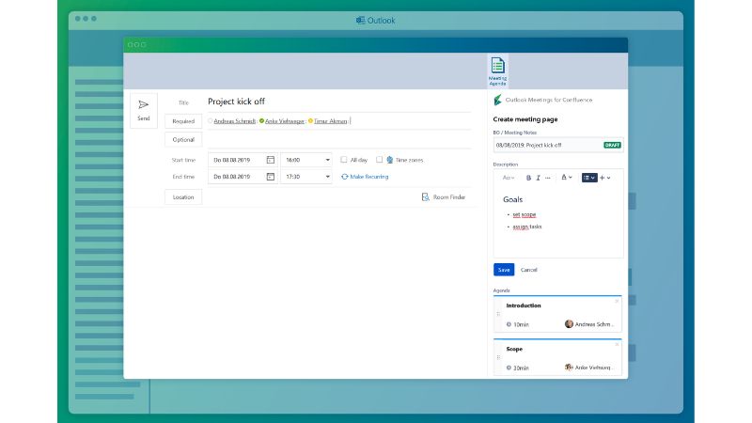Click the Send icon
This screenshot has height=423, width=752.
point(144,109)
